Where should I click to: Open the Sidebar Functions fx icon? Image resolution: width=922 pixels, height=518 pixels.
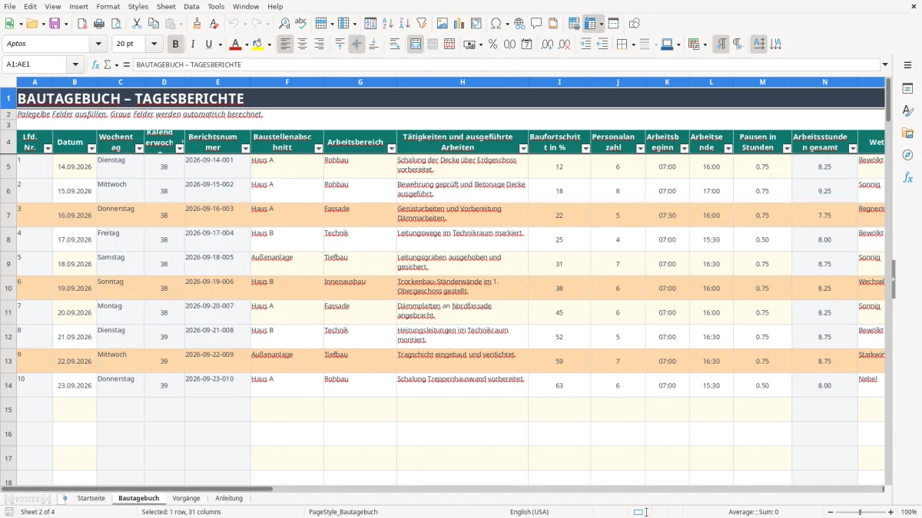click(x=907, y=178)
